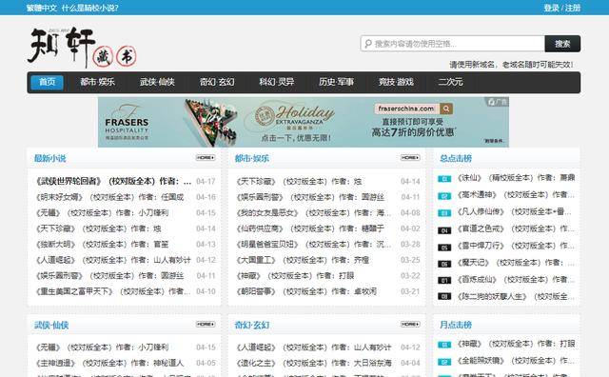
Task: Open 《我的女友是恶女》 novel link
Action: tap(314, 212)
